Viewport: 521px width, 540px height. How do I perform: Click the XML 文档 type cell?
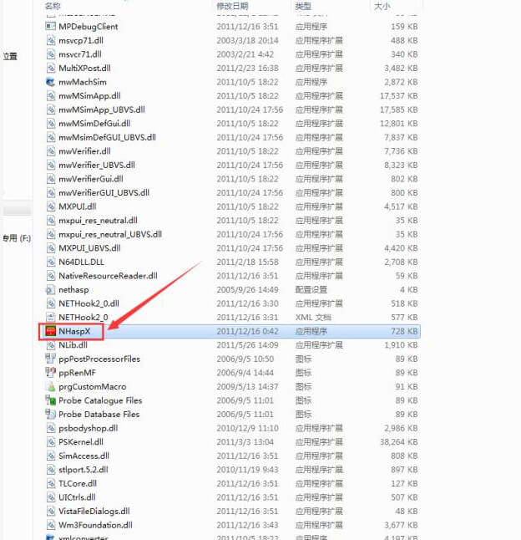tap(313, 317)
